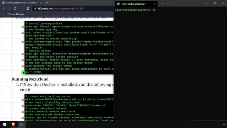Click the '# set owner of working directories' line
Screen dimensions: 227x128
tap(52, 102)
